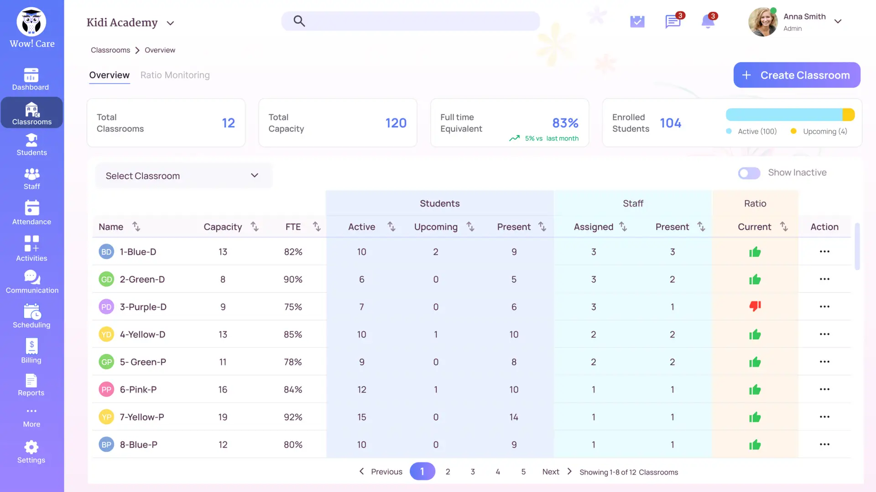Open Classrooms in the sidebar
This screenshot has height=492, width=876.
click(x=31, y=113)
